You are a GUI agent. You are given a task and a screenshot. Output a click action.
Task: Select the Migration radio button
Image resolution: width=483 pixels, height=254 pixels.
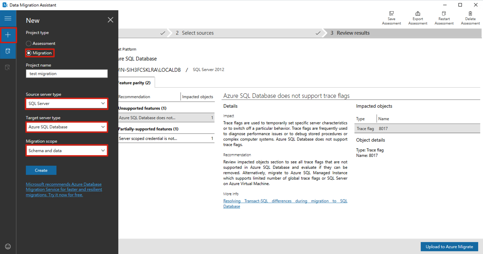pos(29,53)
